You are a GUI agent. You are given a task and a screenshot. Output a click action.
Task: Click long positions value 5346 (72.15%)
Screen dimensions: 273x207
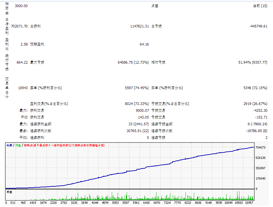[x=256, y=88]
